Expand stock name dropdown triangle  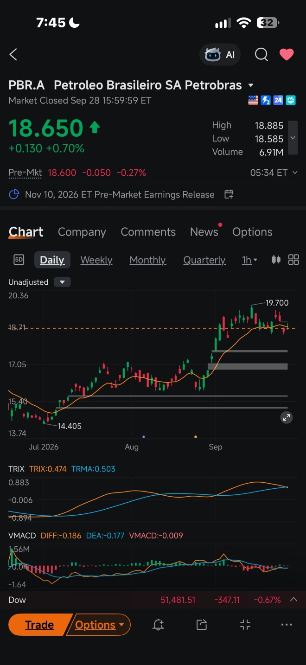click(251, 85)
